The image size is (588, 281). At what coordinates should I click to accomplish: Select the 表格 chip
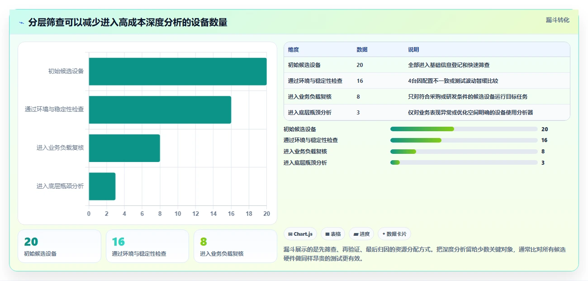click(x=332, y=234)
